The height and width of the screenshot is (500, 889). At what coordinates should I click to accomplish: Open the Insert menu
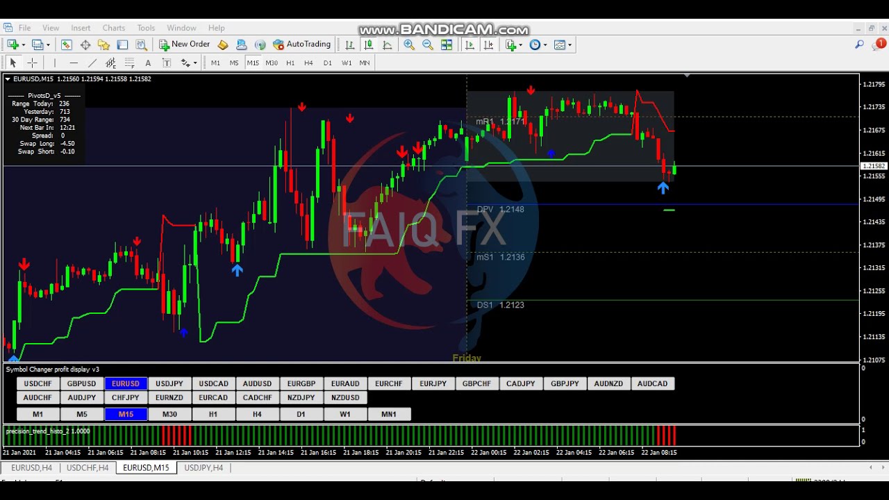[x=81, y=28]
